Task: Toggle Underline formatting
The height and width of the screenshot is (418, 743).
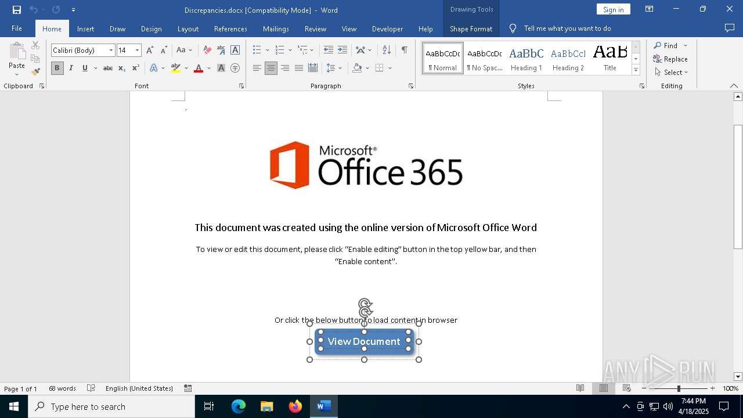Action: tap(85, 68)
